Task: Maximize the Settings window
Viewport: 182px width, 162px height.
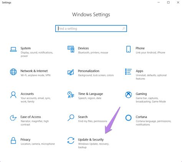Action: [168, 2]
